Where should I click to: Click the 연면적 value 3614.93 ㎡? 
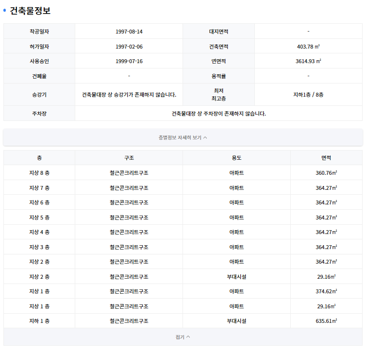tap(308, 61)
